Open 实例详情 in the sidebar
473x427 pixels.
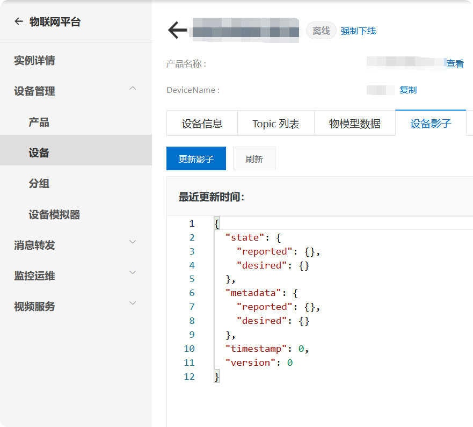pos(34,60)
